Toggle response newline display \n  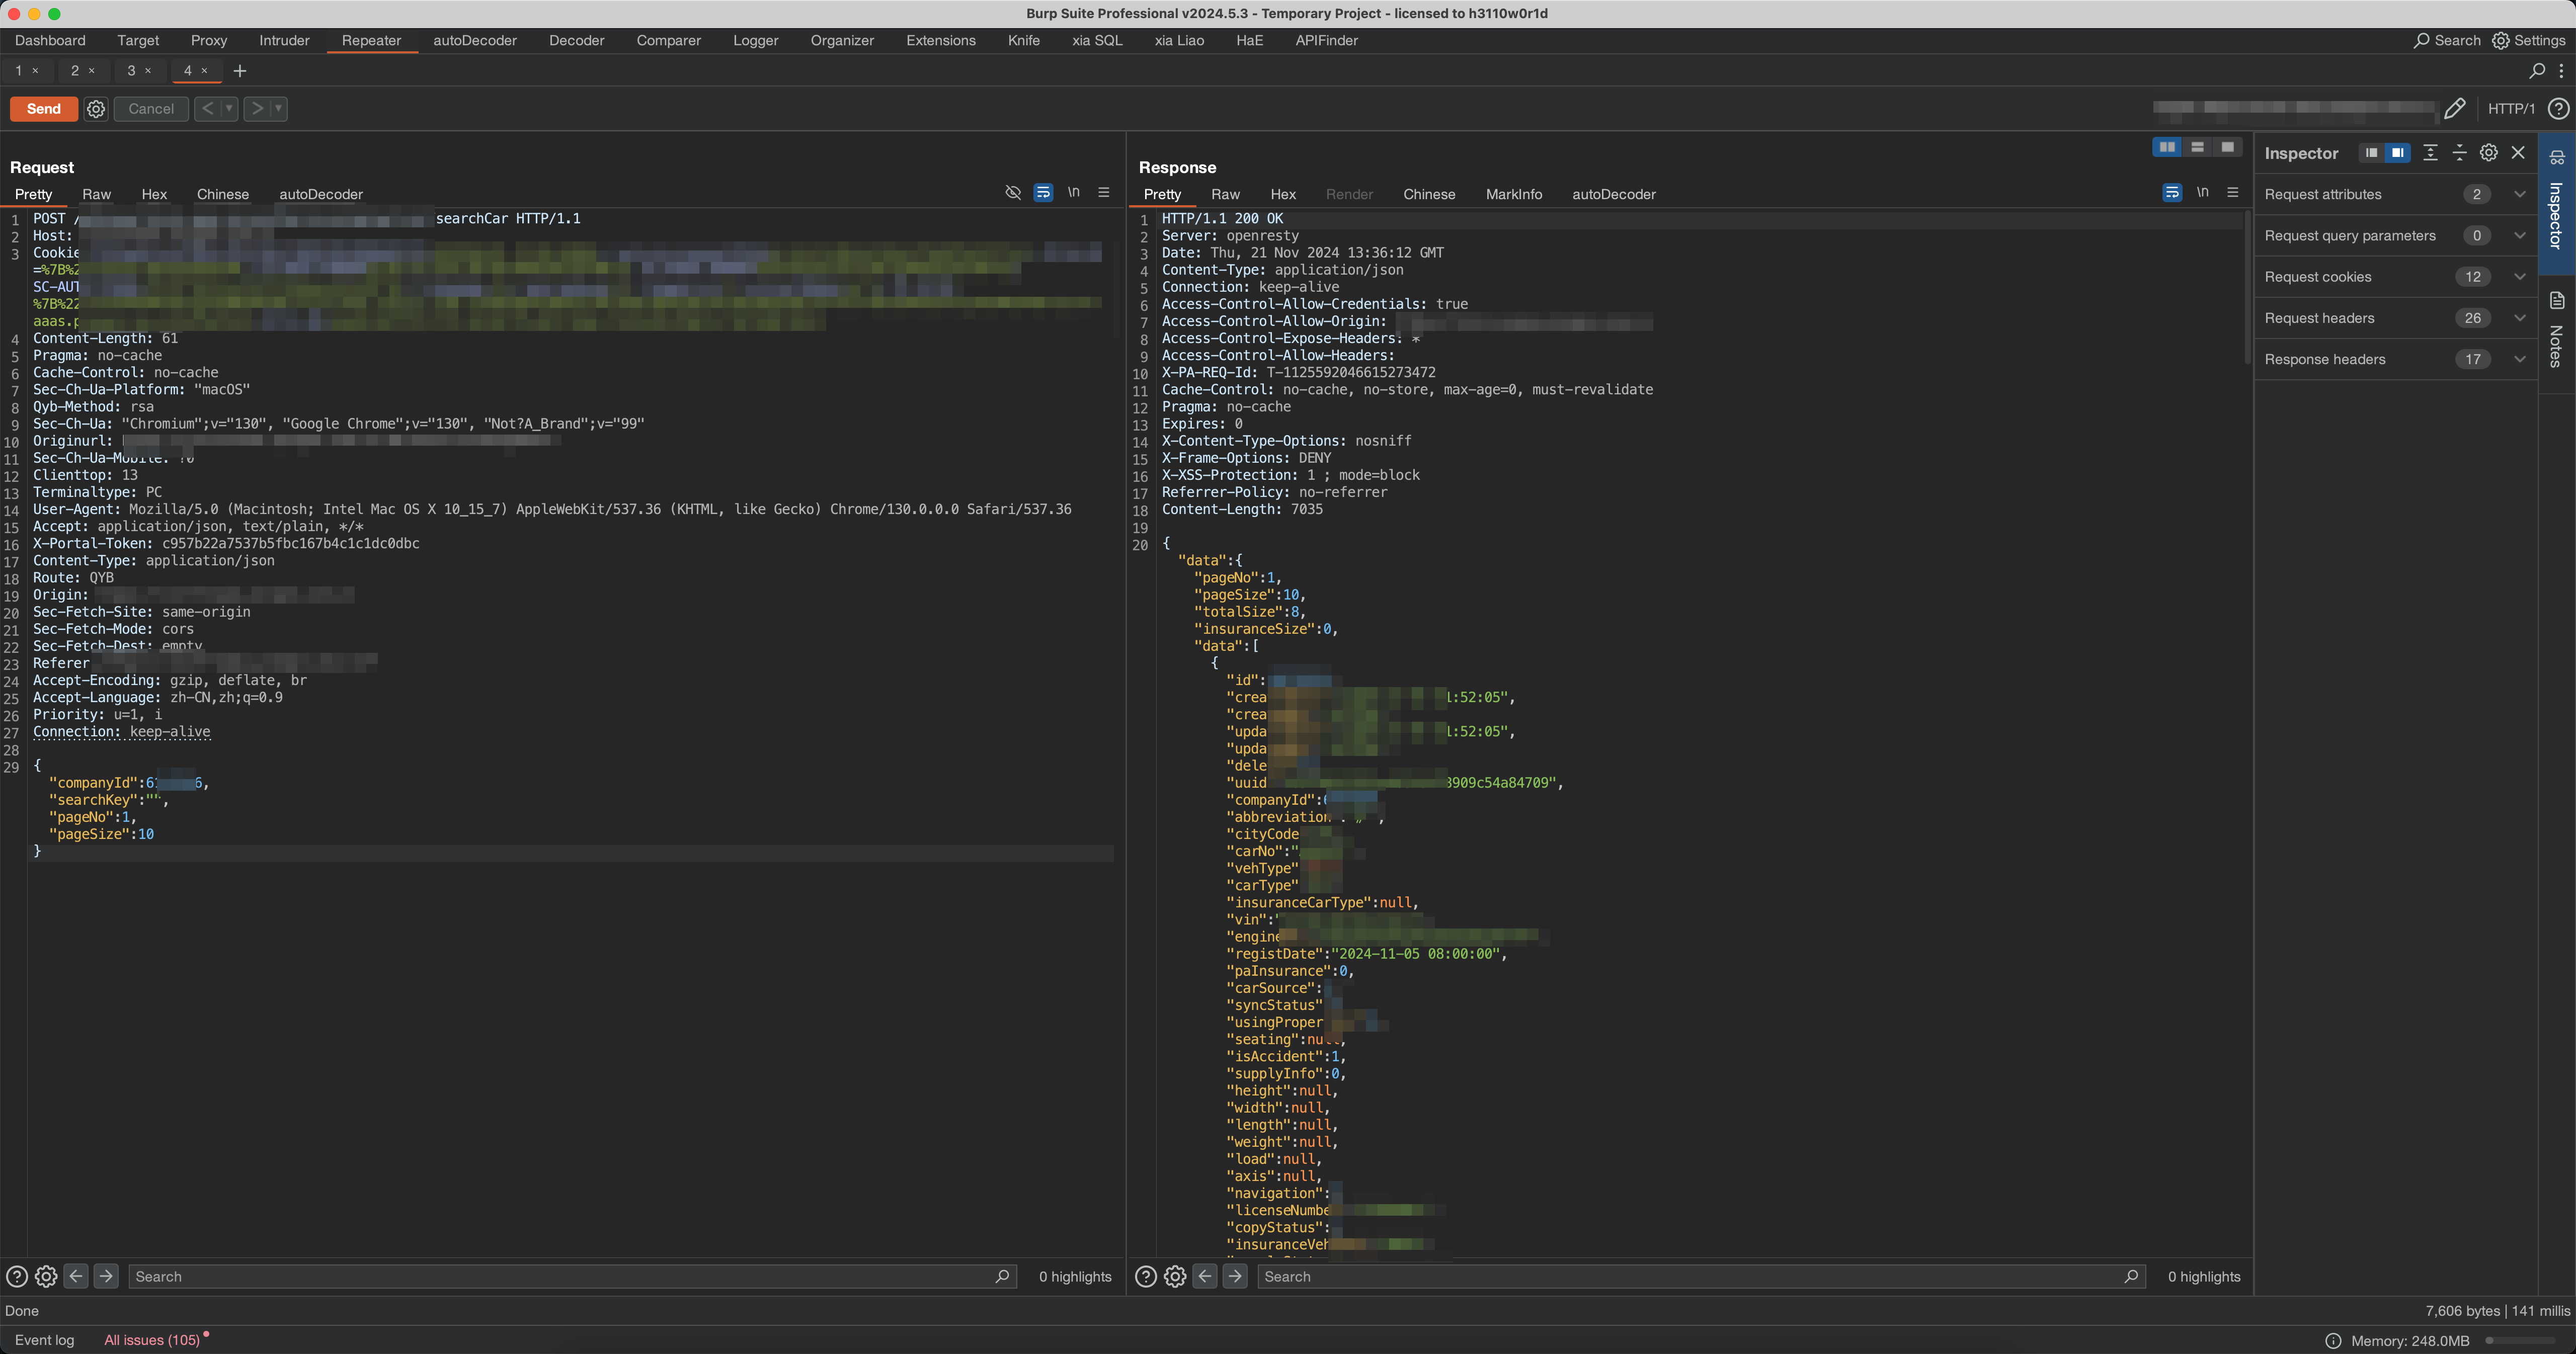click(x=2202, y=192)
